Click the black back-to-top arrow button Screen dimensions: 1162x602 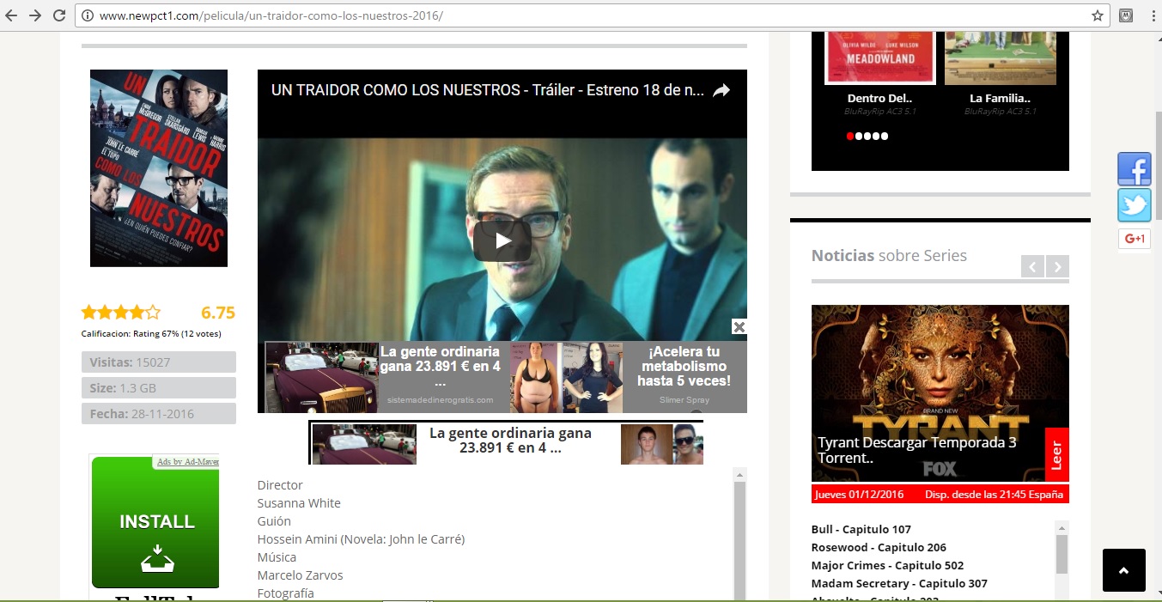pyautogui.click(x=1124, y=570)
